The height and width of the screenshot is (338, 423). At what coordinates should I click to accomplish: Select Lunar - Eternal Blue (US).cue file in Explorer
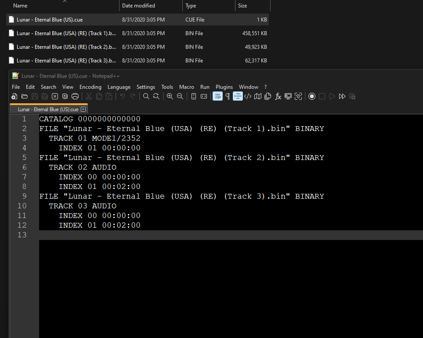tap(137, 20)
